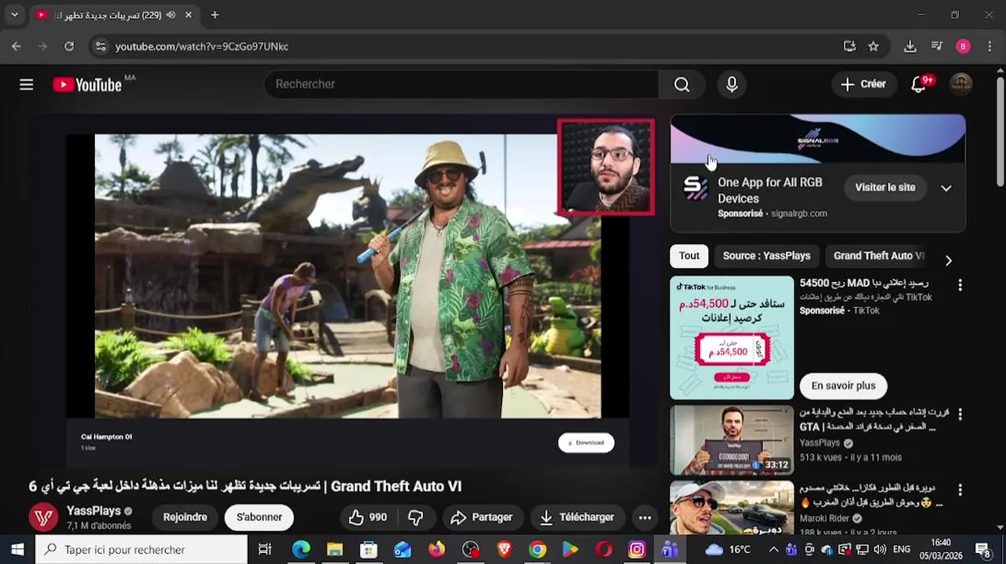Open more actions ellipsis below video
This screenshot has height=564, width=1006.
(645, 517)
